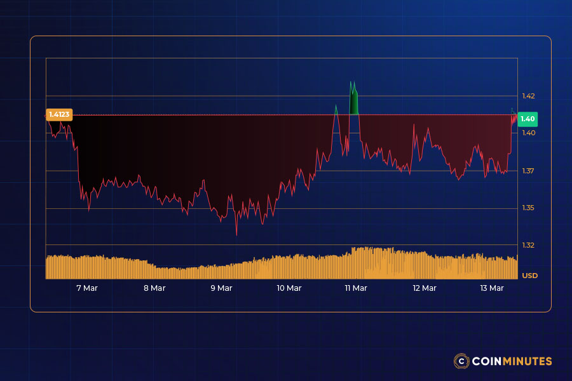Select the 9 Mar date label

click(221, 288)
